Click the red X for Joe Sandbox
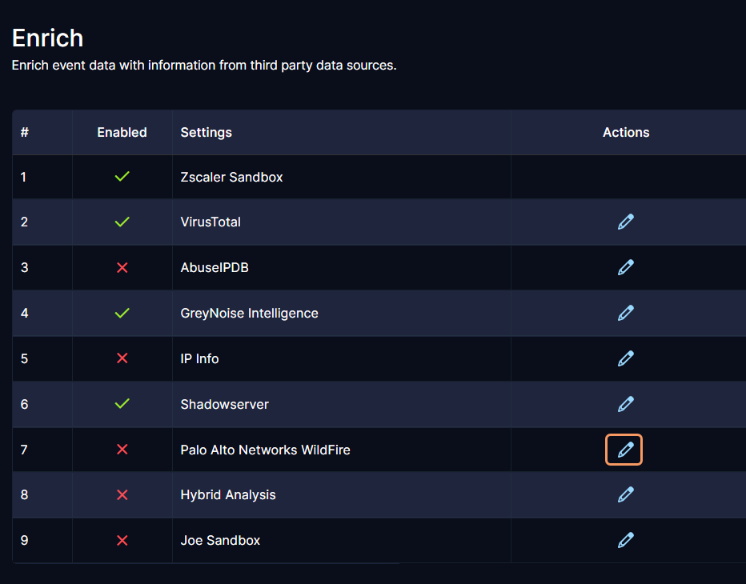The image size is (746, 584). (x=122, y=540)
